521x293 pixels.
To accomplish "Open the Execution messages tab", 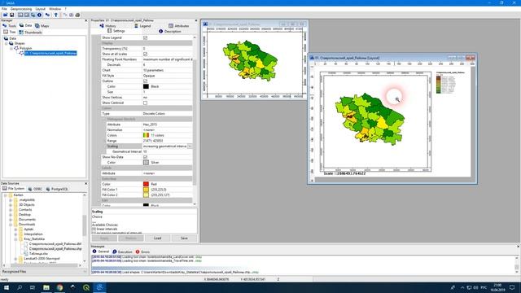I will pos(122,251).
